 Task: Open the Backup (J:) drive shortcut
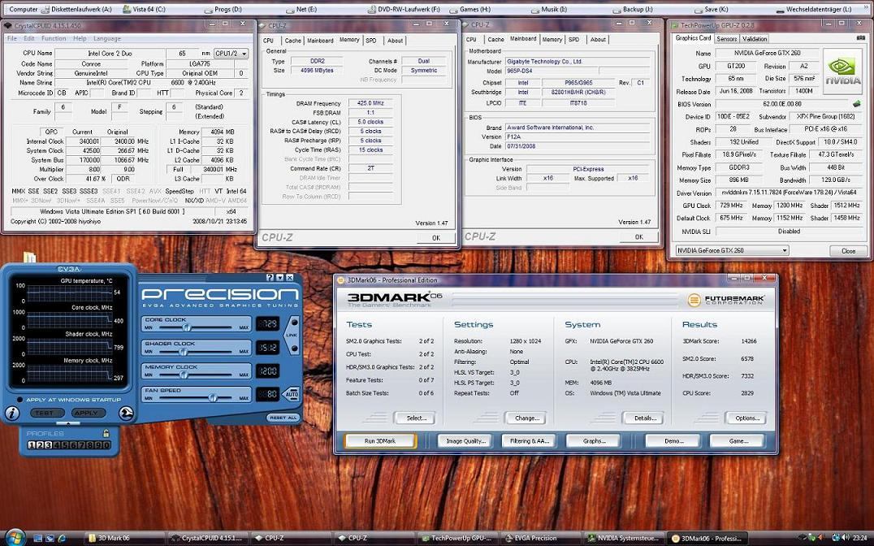point(633,9)
